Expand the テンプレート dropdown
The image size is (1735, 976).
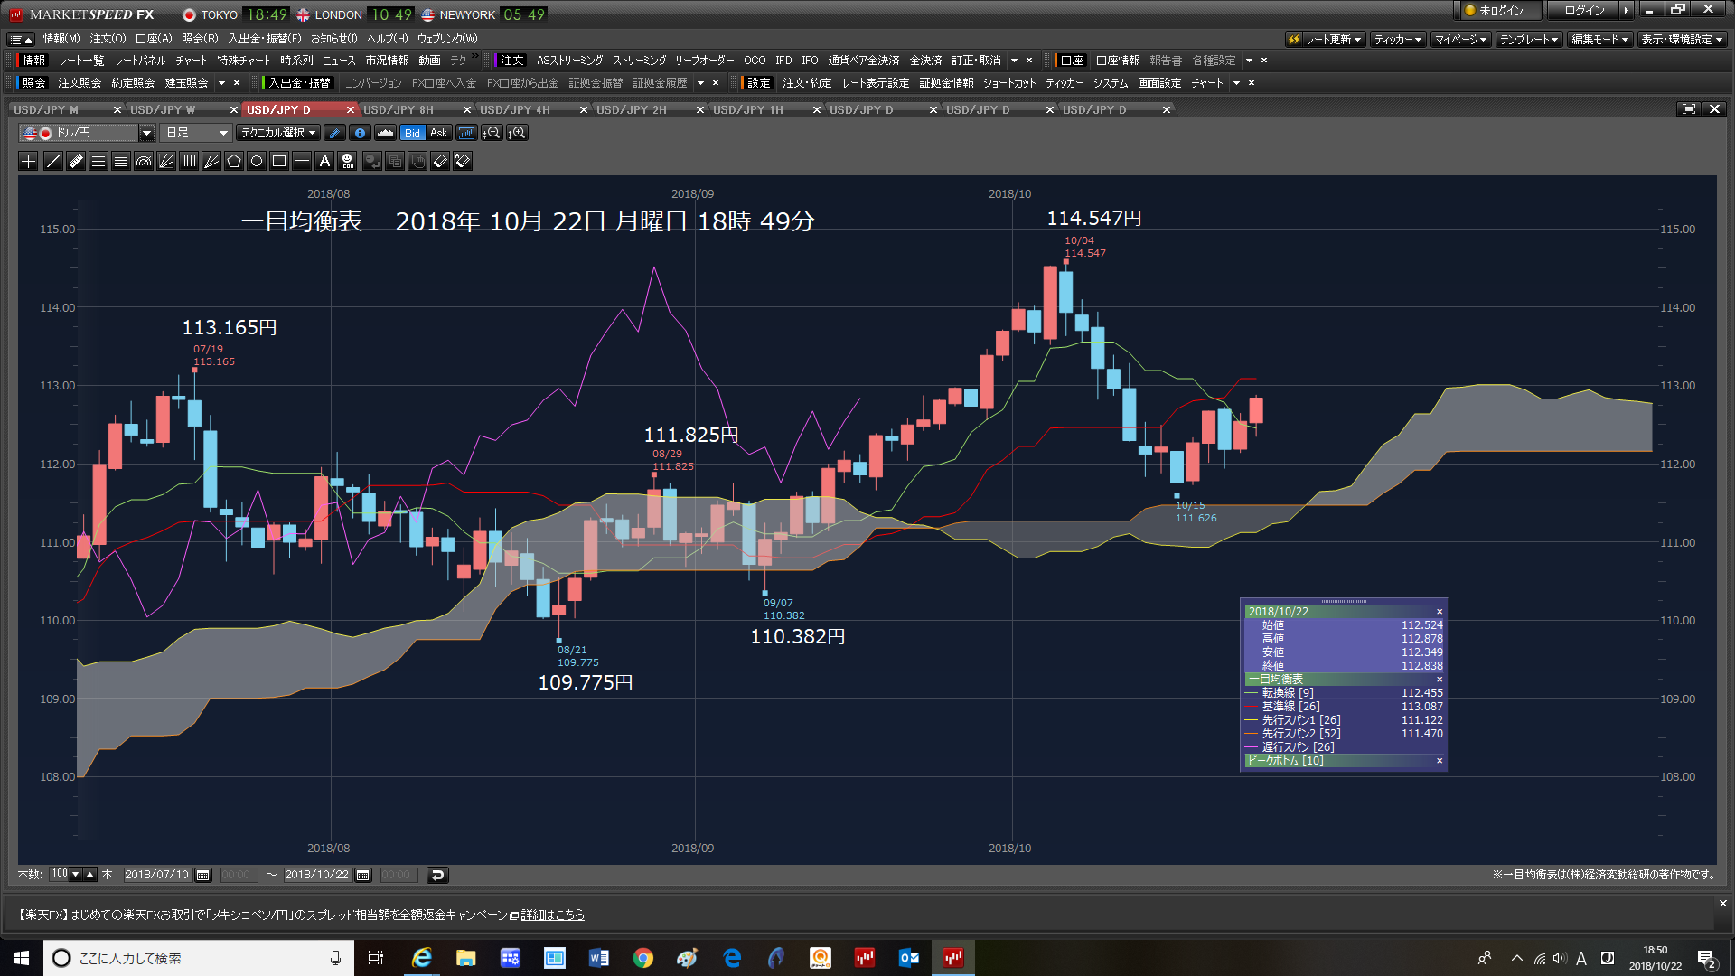click(1529, 40)
